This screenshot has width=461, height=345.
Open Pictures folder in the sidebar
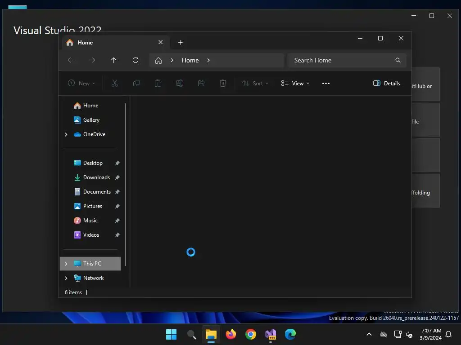[93, 206]
